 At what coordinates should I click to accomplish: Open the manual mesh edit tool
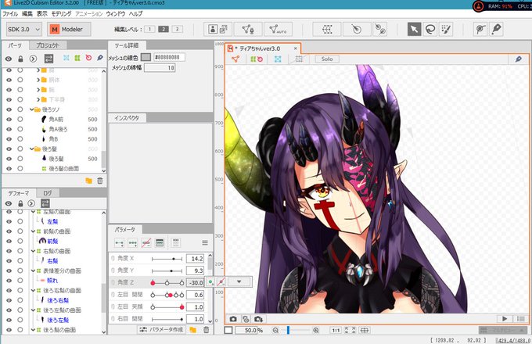tap(248, 30)
